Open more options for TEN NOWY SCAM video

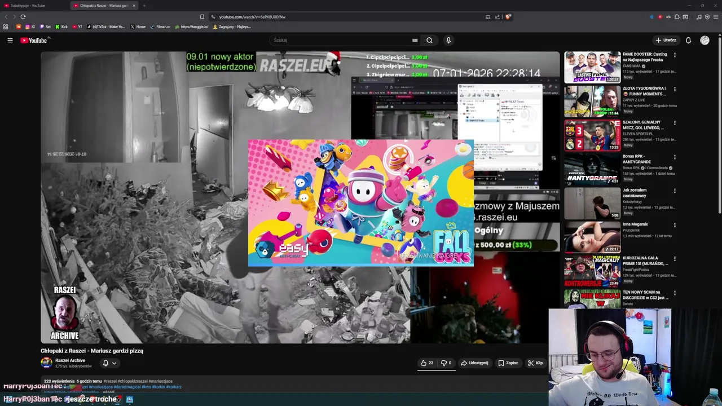point(675,293)
